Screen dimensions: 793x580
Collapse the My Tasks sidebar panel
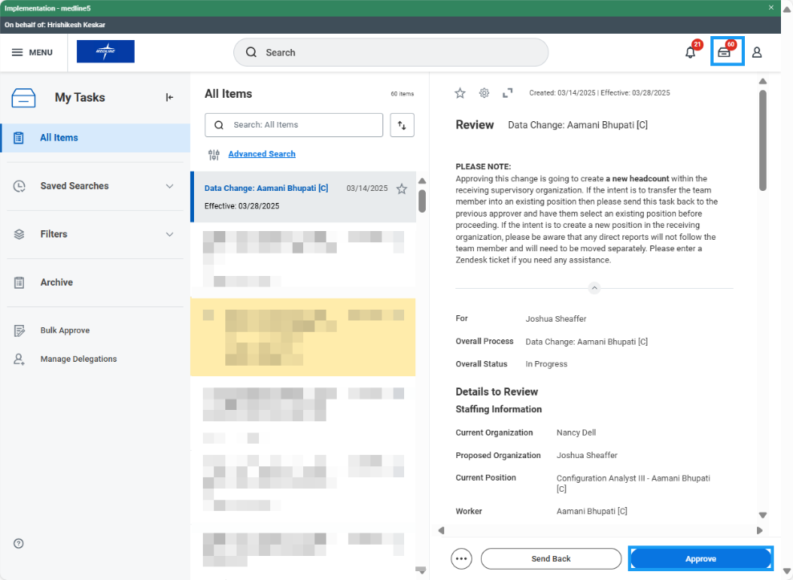[169, 98]
